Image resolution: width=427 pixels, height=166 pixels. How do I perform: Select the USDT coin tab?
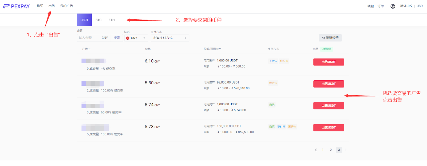coord(84,20)
